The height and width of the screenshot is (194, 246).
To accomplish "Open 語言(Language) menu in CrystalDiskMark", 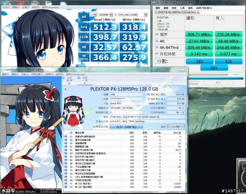I will coord(50,7).
